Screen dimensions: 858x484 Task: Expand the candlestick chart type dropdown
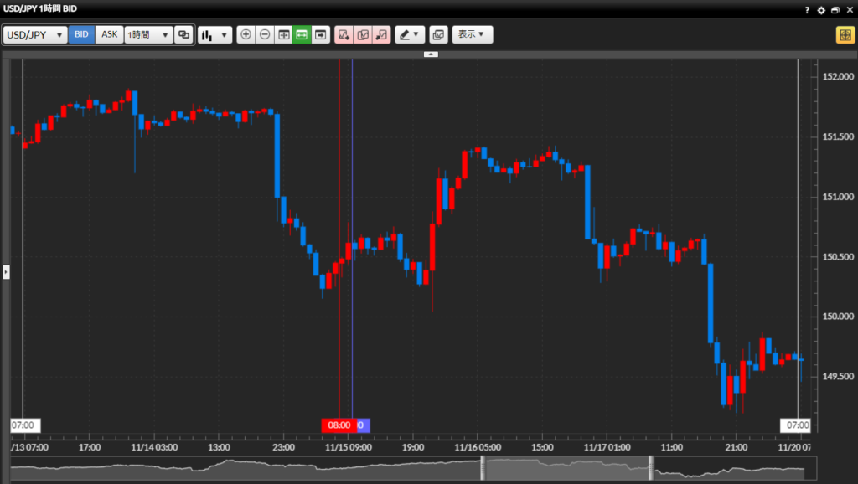click(214, 35)
